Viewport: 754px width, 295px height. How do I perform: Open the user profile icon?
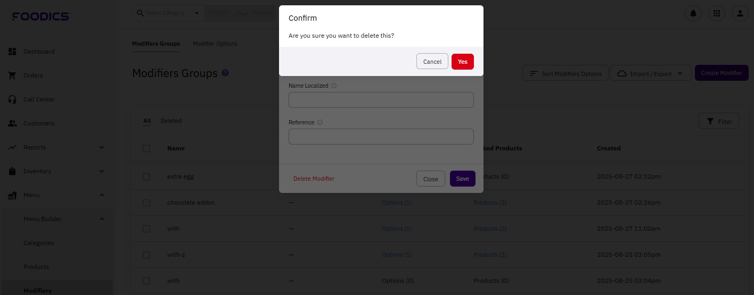(x=740, y=14)
